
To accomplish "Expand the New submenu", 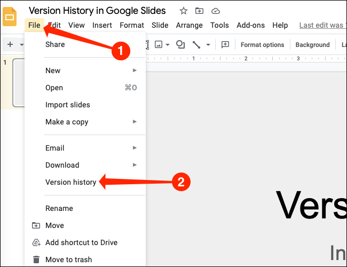I will coord(85,70).
